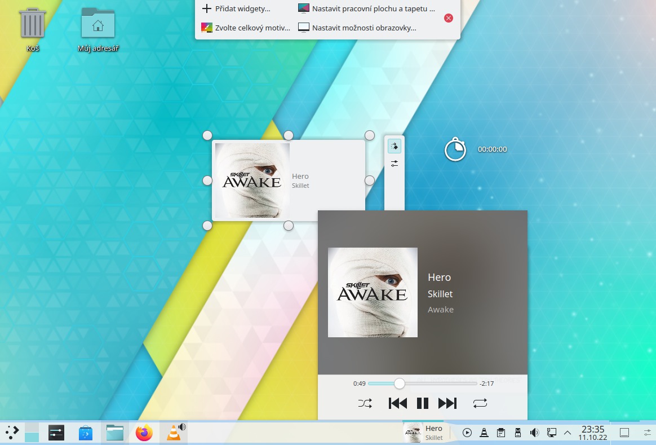Pause the playing song
Image resolution: width=656 pixels, height=445 pixels.
[423, 403]
